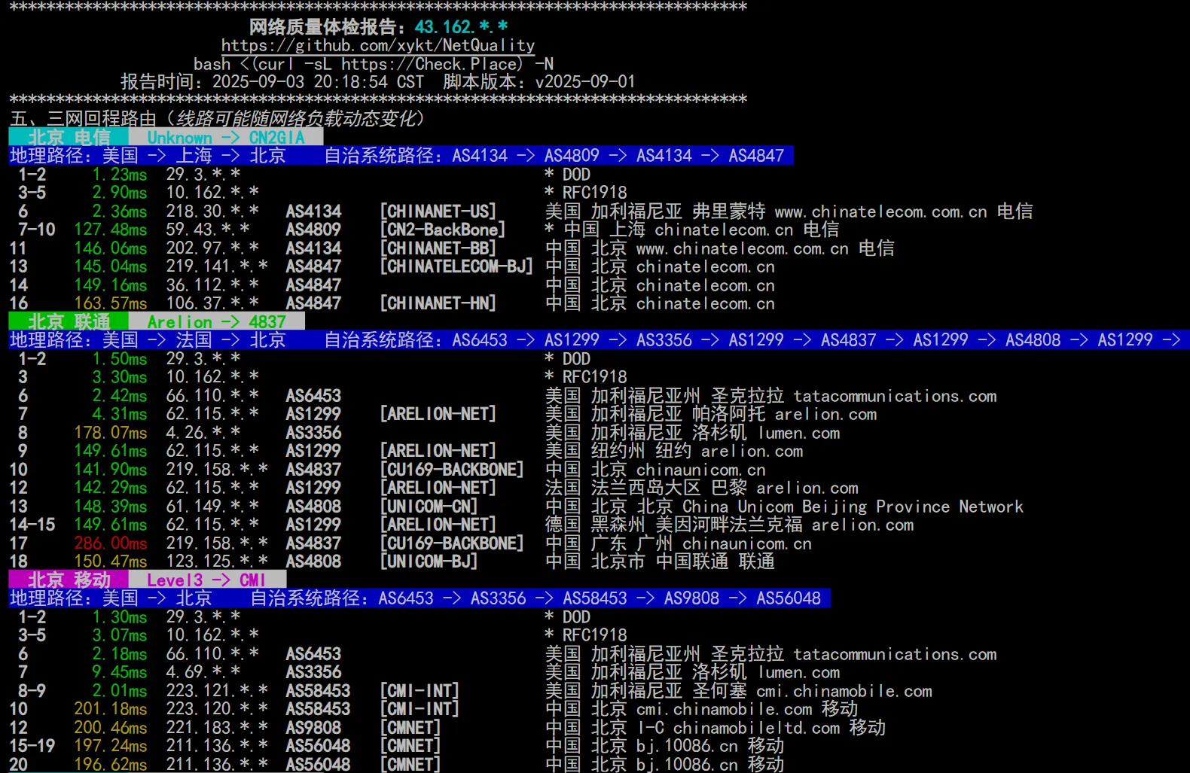The height and width of the screenshot is (773, 1190).
Task: Click the [CHINANET-US] tag
Action: tap(438, 212)
